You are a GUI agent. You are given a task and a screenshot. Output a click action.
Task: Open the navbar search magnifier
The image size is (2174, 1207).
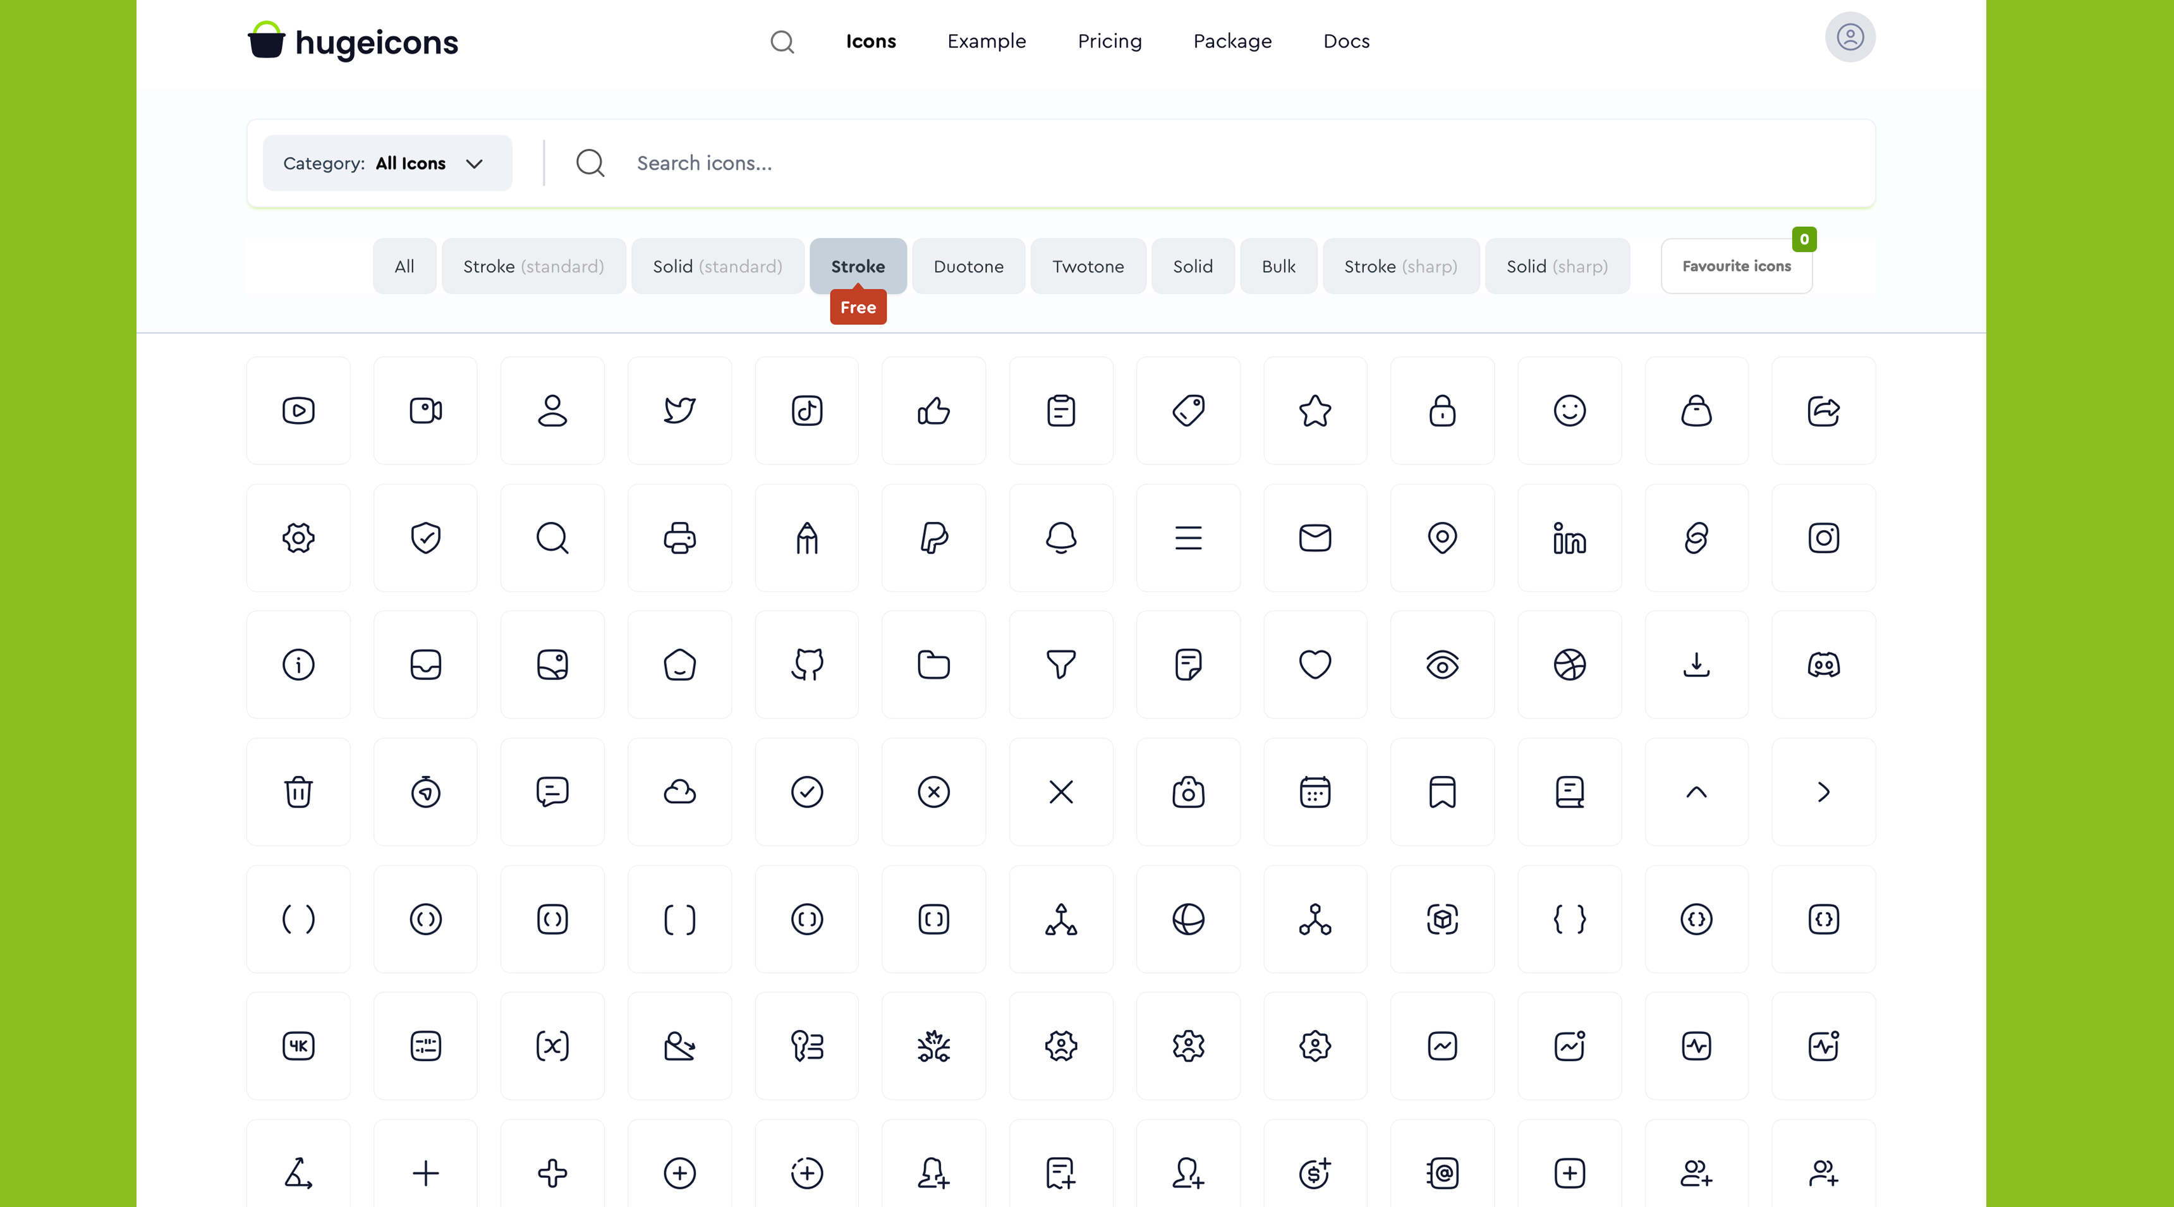pyautogui.click(x=782, y=40)
